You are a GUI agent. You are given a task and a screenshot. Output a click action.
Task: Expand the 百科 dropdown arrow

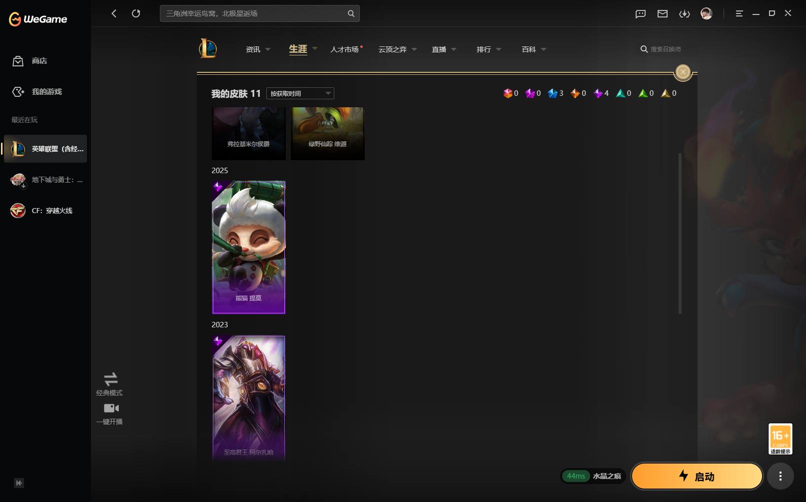[544, 49]
